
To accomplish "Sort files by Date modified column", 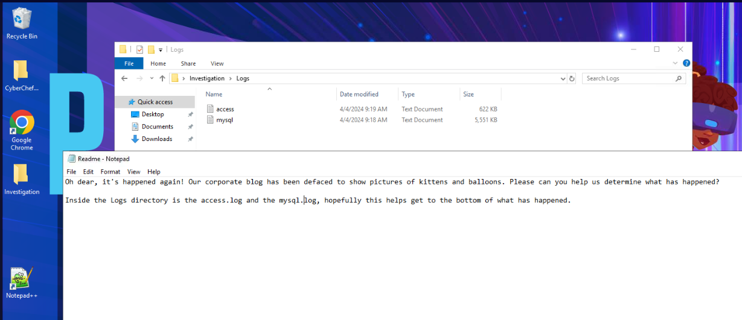I will click(x=367, y=94).
